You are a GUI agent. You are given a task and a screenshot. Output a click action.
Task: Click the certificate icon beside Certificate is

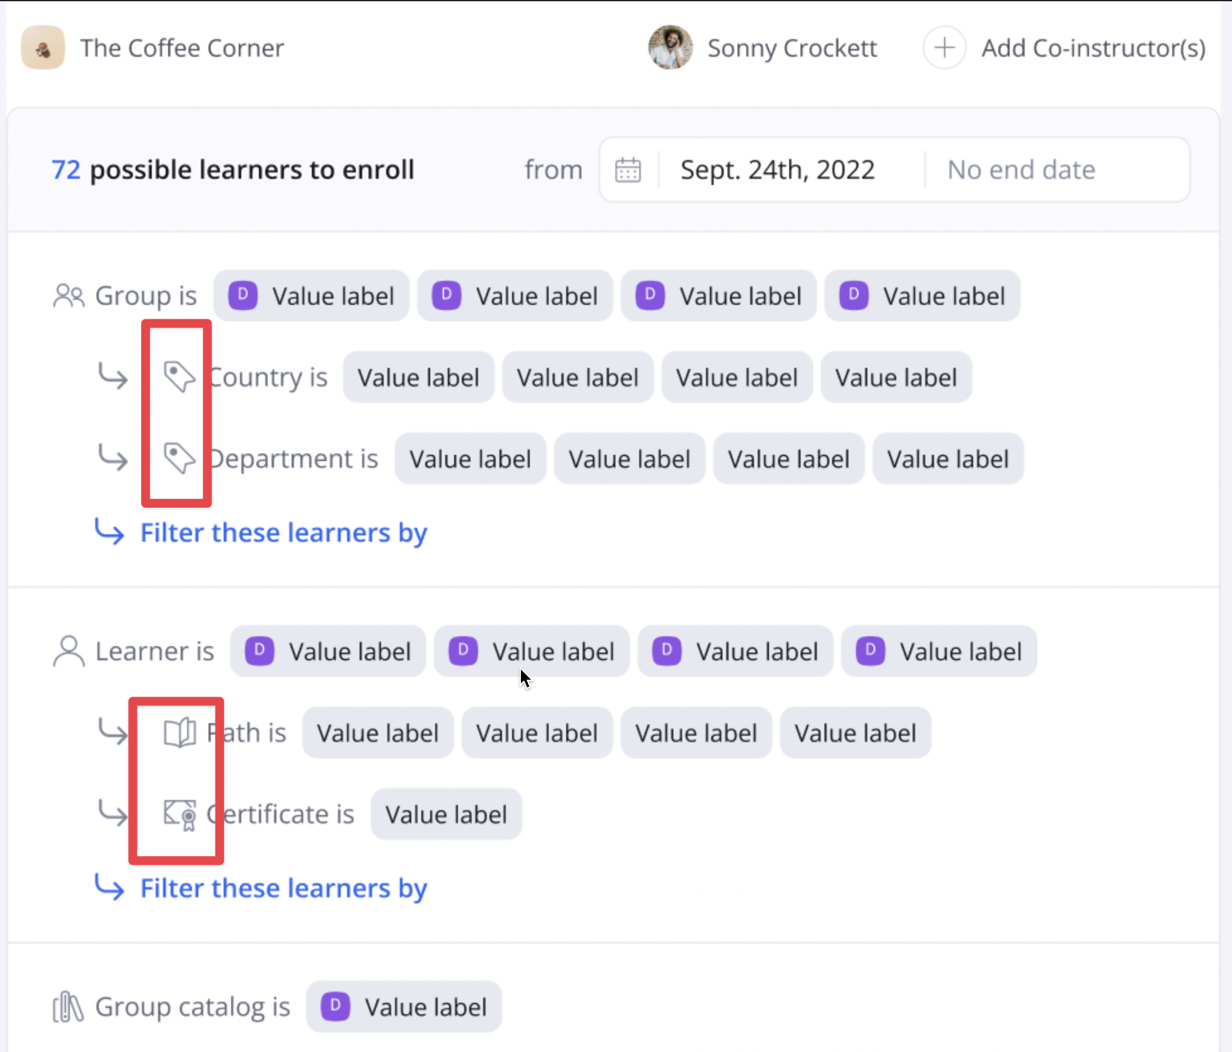[180, 815]
